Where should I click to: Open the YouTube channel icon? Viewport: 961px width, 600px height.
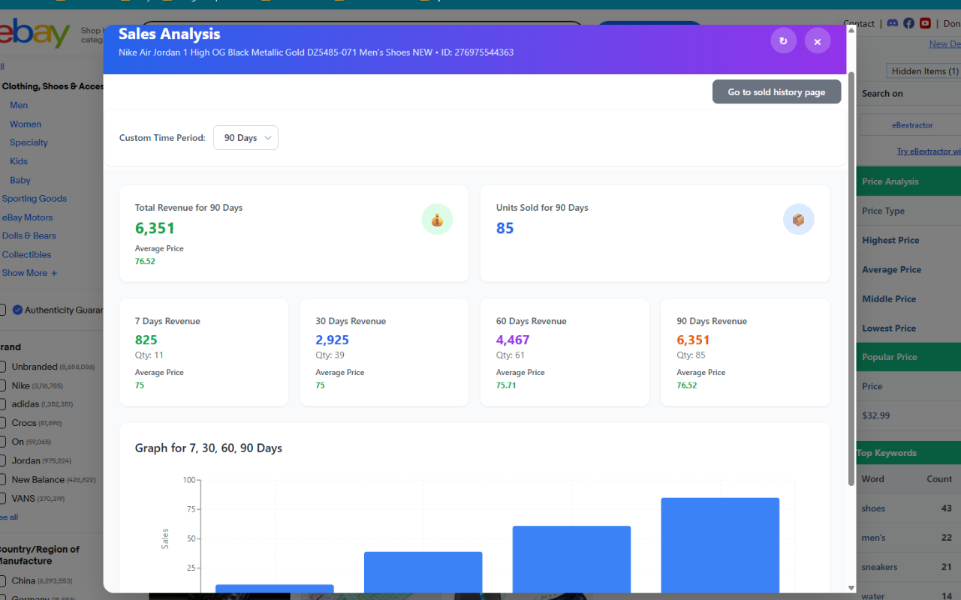[x=925, y=23]
